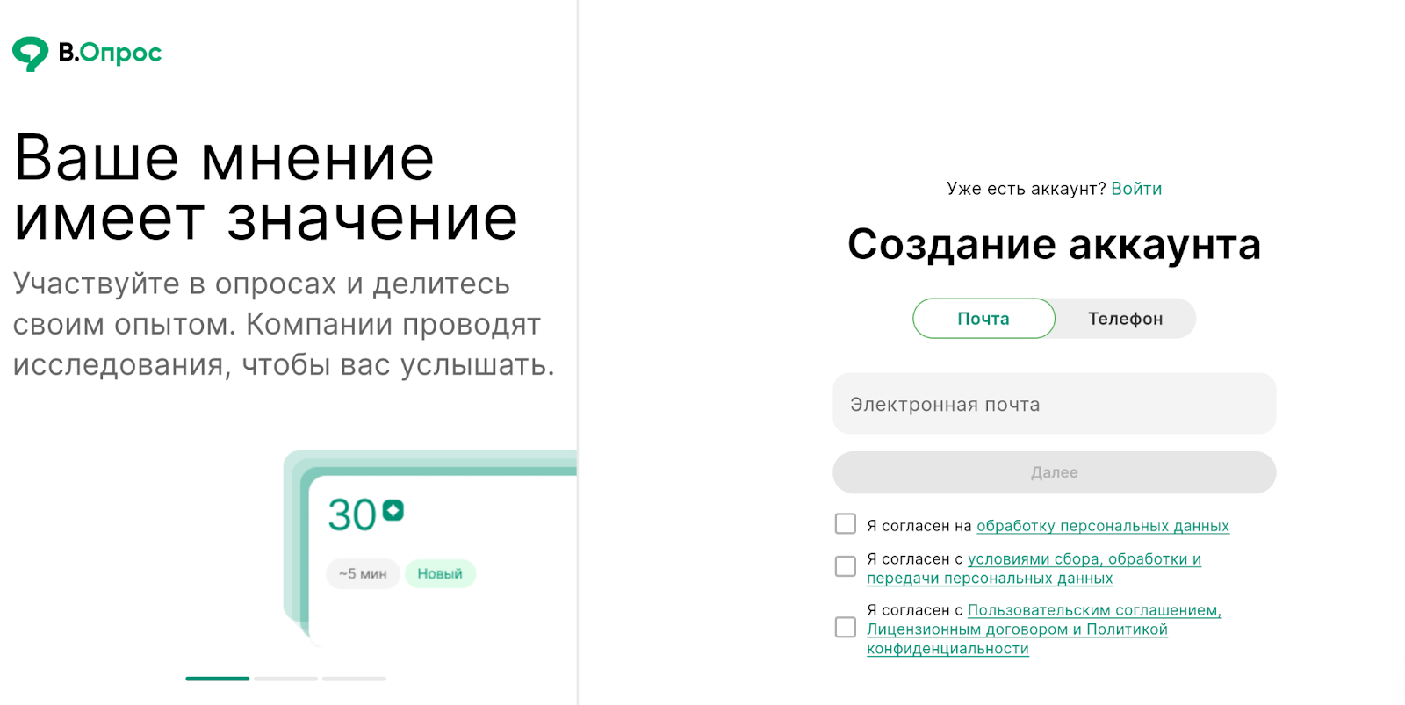
Task: Click the Электронная почта input field
Action: (x=1054, y=404)
